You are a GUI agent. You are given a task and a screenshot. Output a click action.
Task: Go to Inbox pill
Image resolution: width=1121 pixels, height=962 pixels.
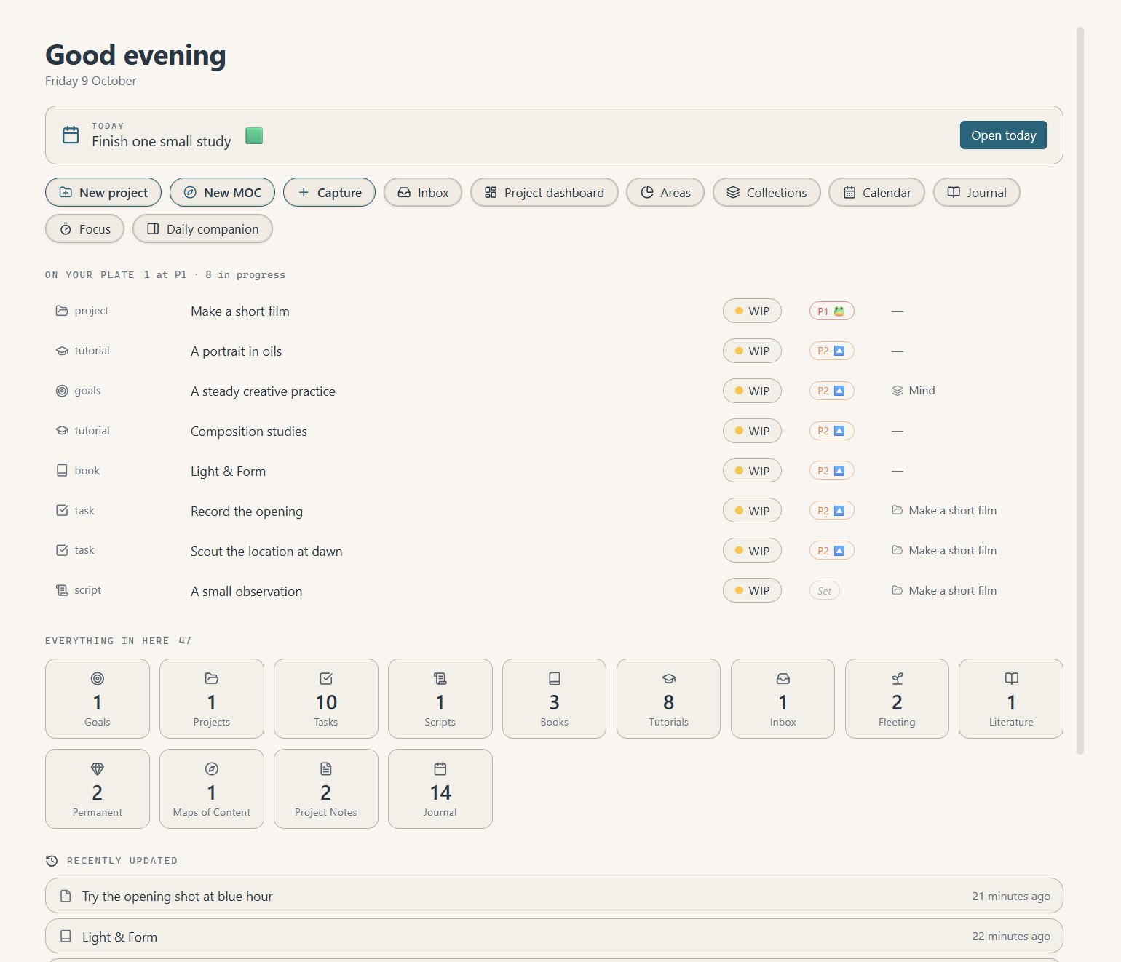[423, 192]
